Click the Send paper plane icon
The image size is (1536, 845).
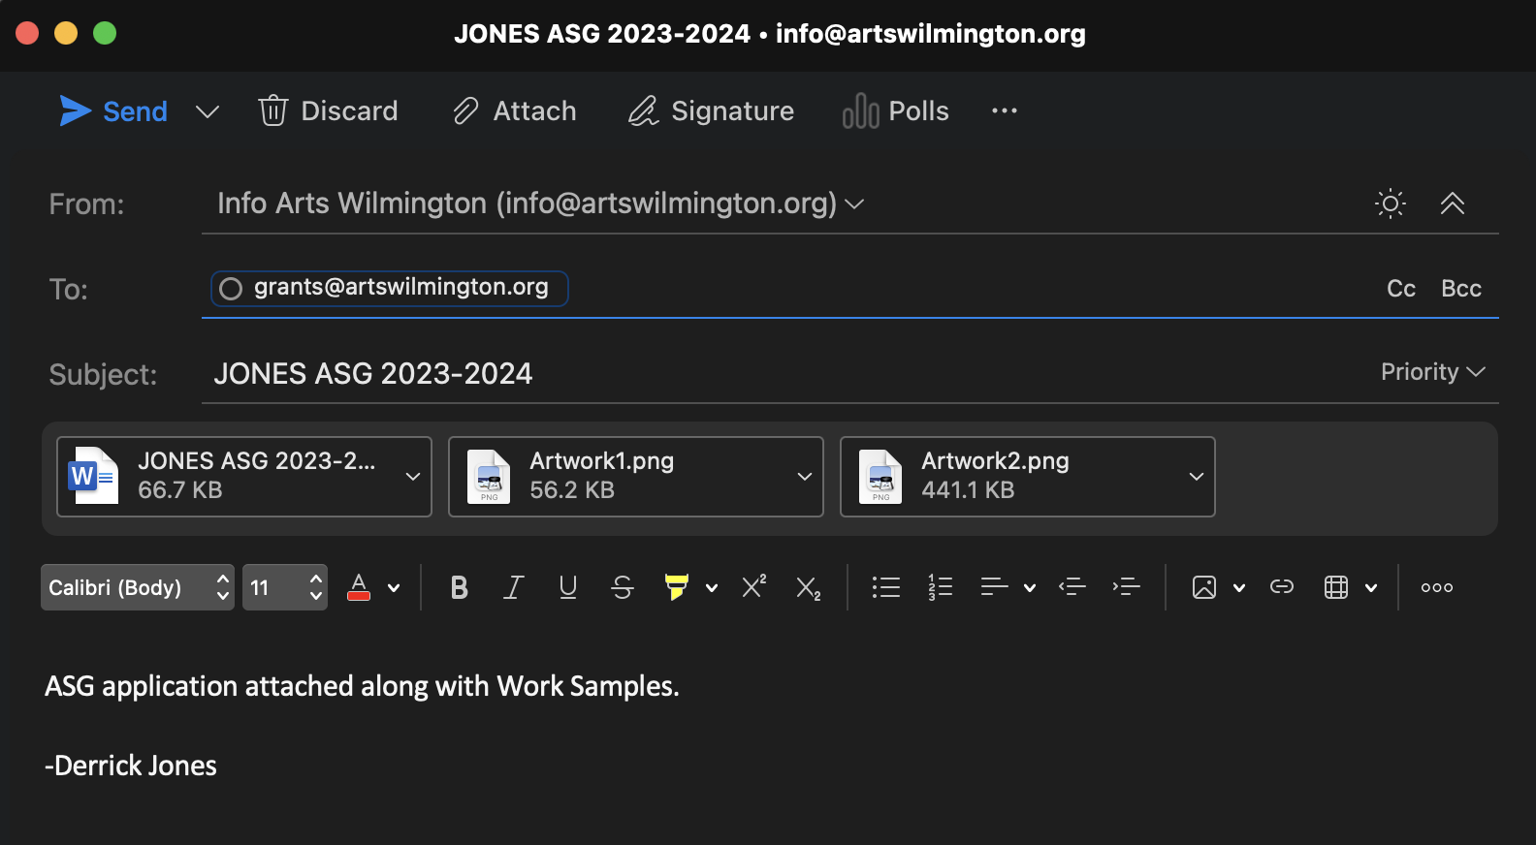[76, 111]
